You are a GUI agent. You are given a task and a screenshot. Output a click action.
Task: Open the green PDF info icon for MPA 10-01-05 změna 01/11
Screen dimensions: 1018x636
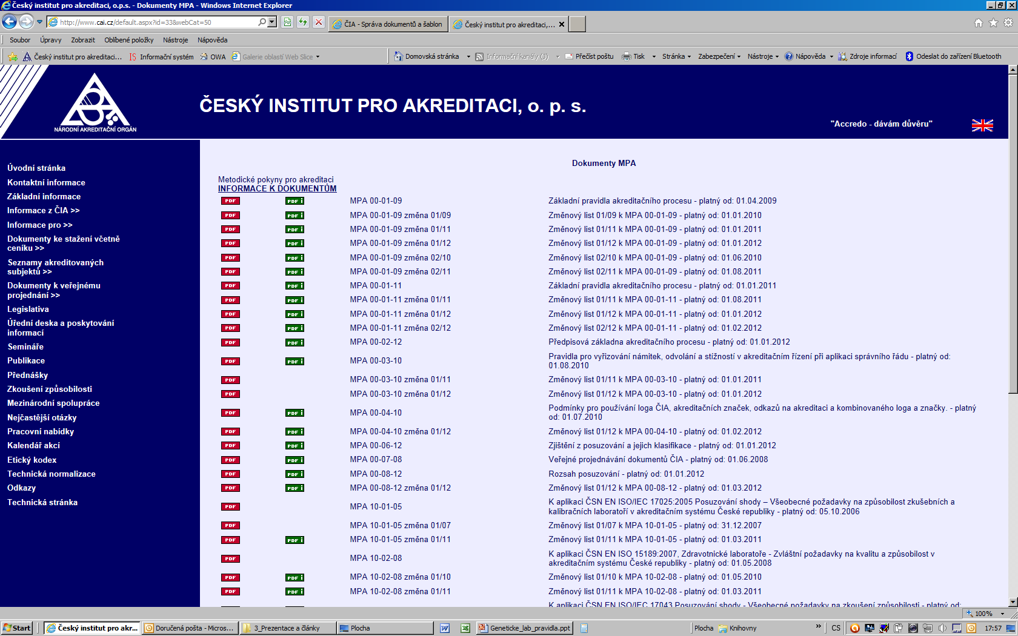294,540
